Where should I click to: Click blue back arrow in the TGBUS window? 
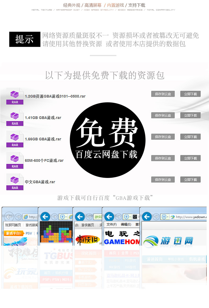(x=45, y=217)
